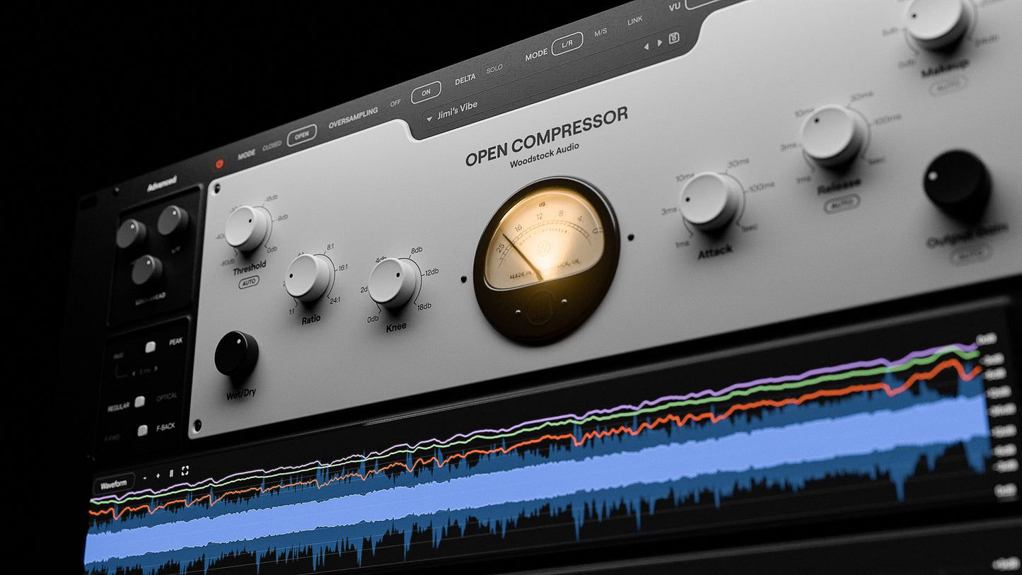Go to previous preset with left arrow
The width and height of the screenshot is (1022, 575).
646,46
